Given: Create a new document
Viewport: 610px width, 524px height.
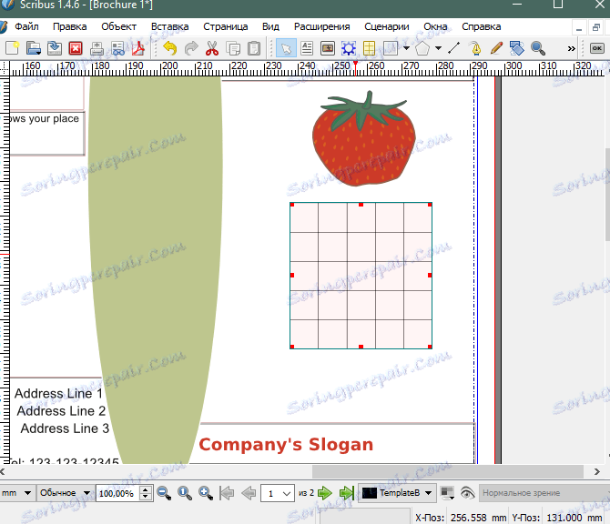Looking at the screenshot, I should 13,48.
